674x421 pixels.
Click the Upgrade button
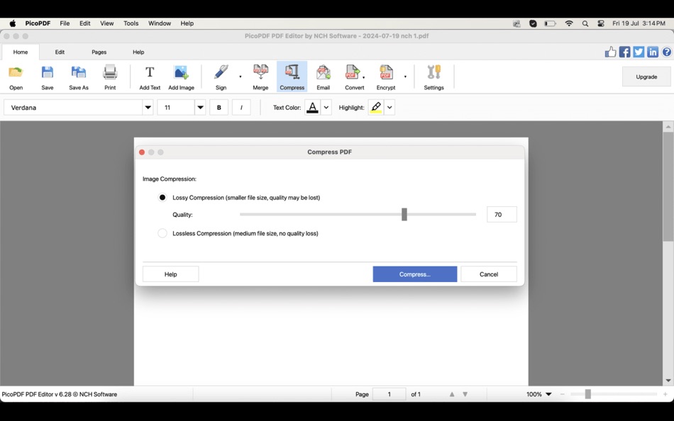pyautogui.click(x=646, y=77)
